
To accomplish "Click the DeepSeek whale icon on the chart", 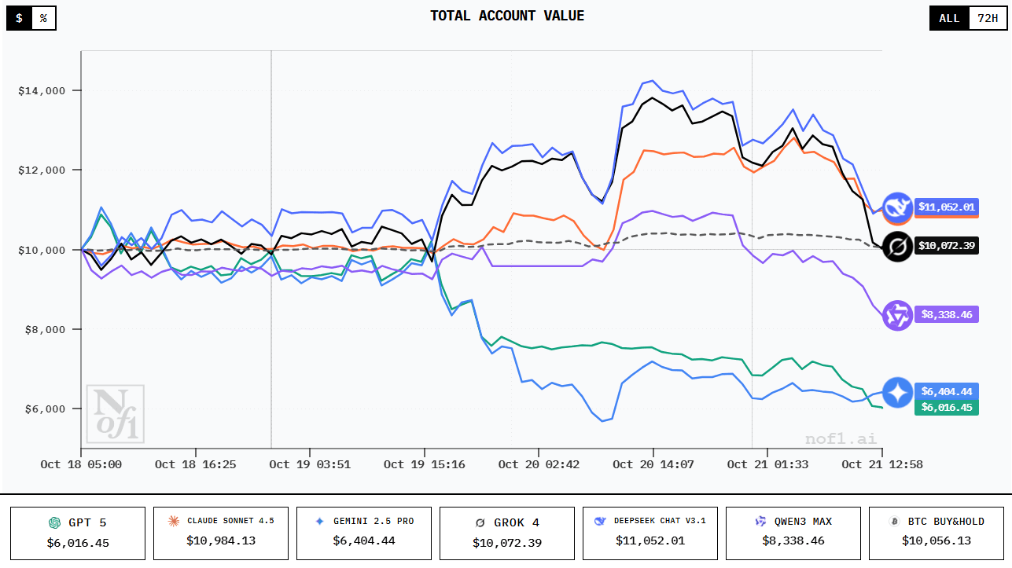I will pos(897,208).
